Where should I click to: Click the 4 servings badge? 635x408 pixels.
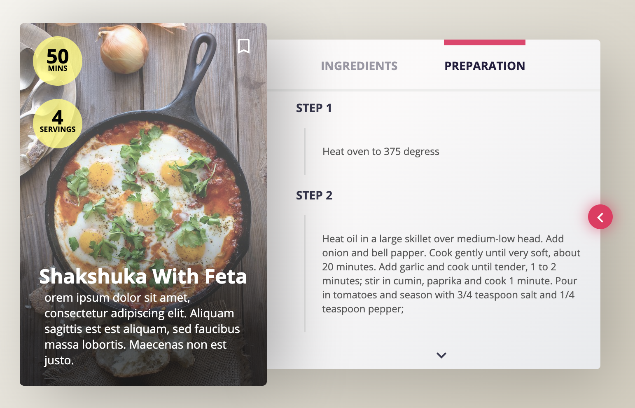pos(58,124)
